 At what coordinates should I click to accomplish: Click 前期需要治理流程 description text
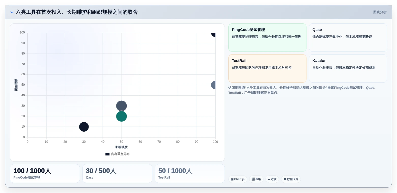[267, 37]
